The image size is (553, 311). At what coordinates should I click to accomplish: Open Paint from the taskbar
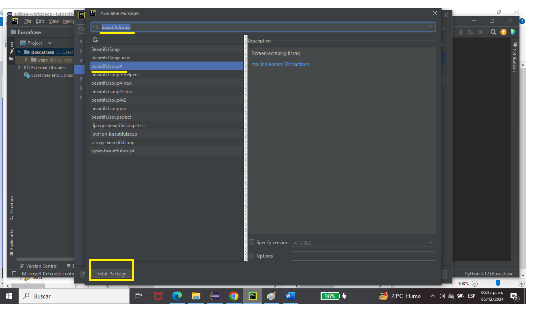tap(271, 296)
